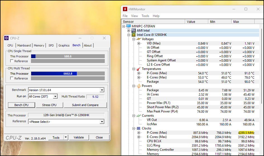Click the Value column header

click(196, 21)
